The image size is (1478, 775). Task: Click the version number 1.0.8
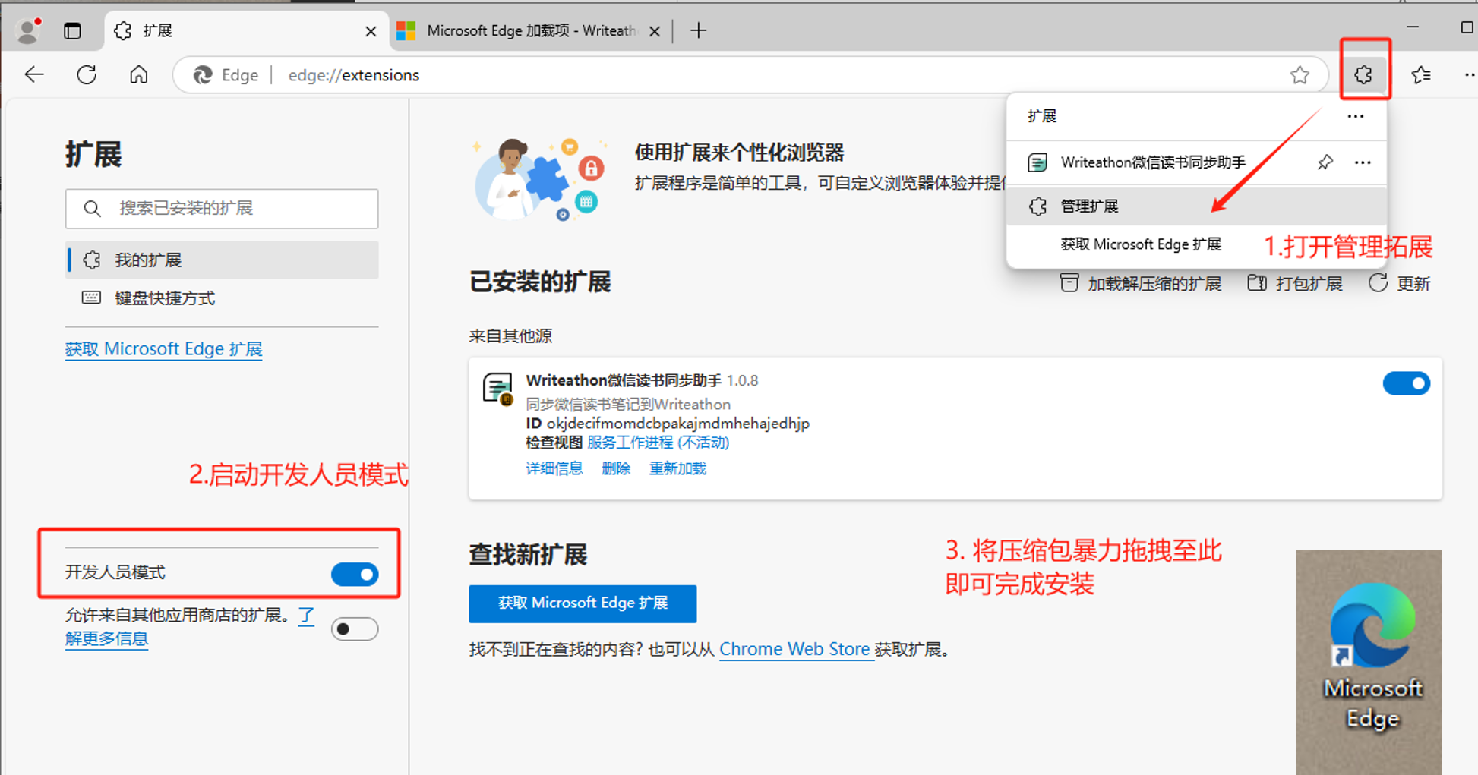click(x=742, y=380)
